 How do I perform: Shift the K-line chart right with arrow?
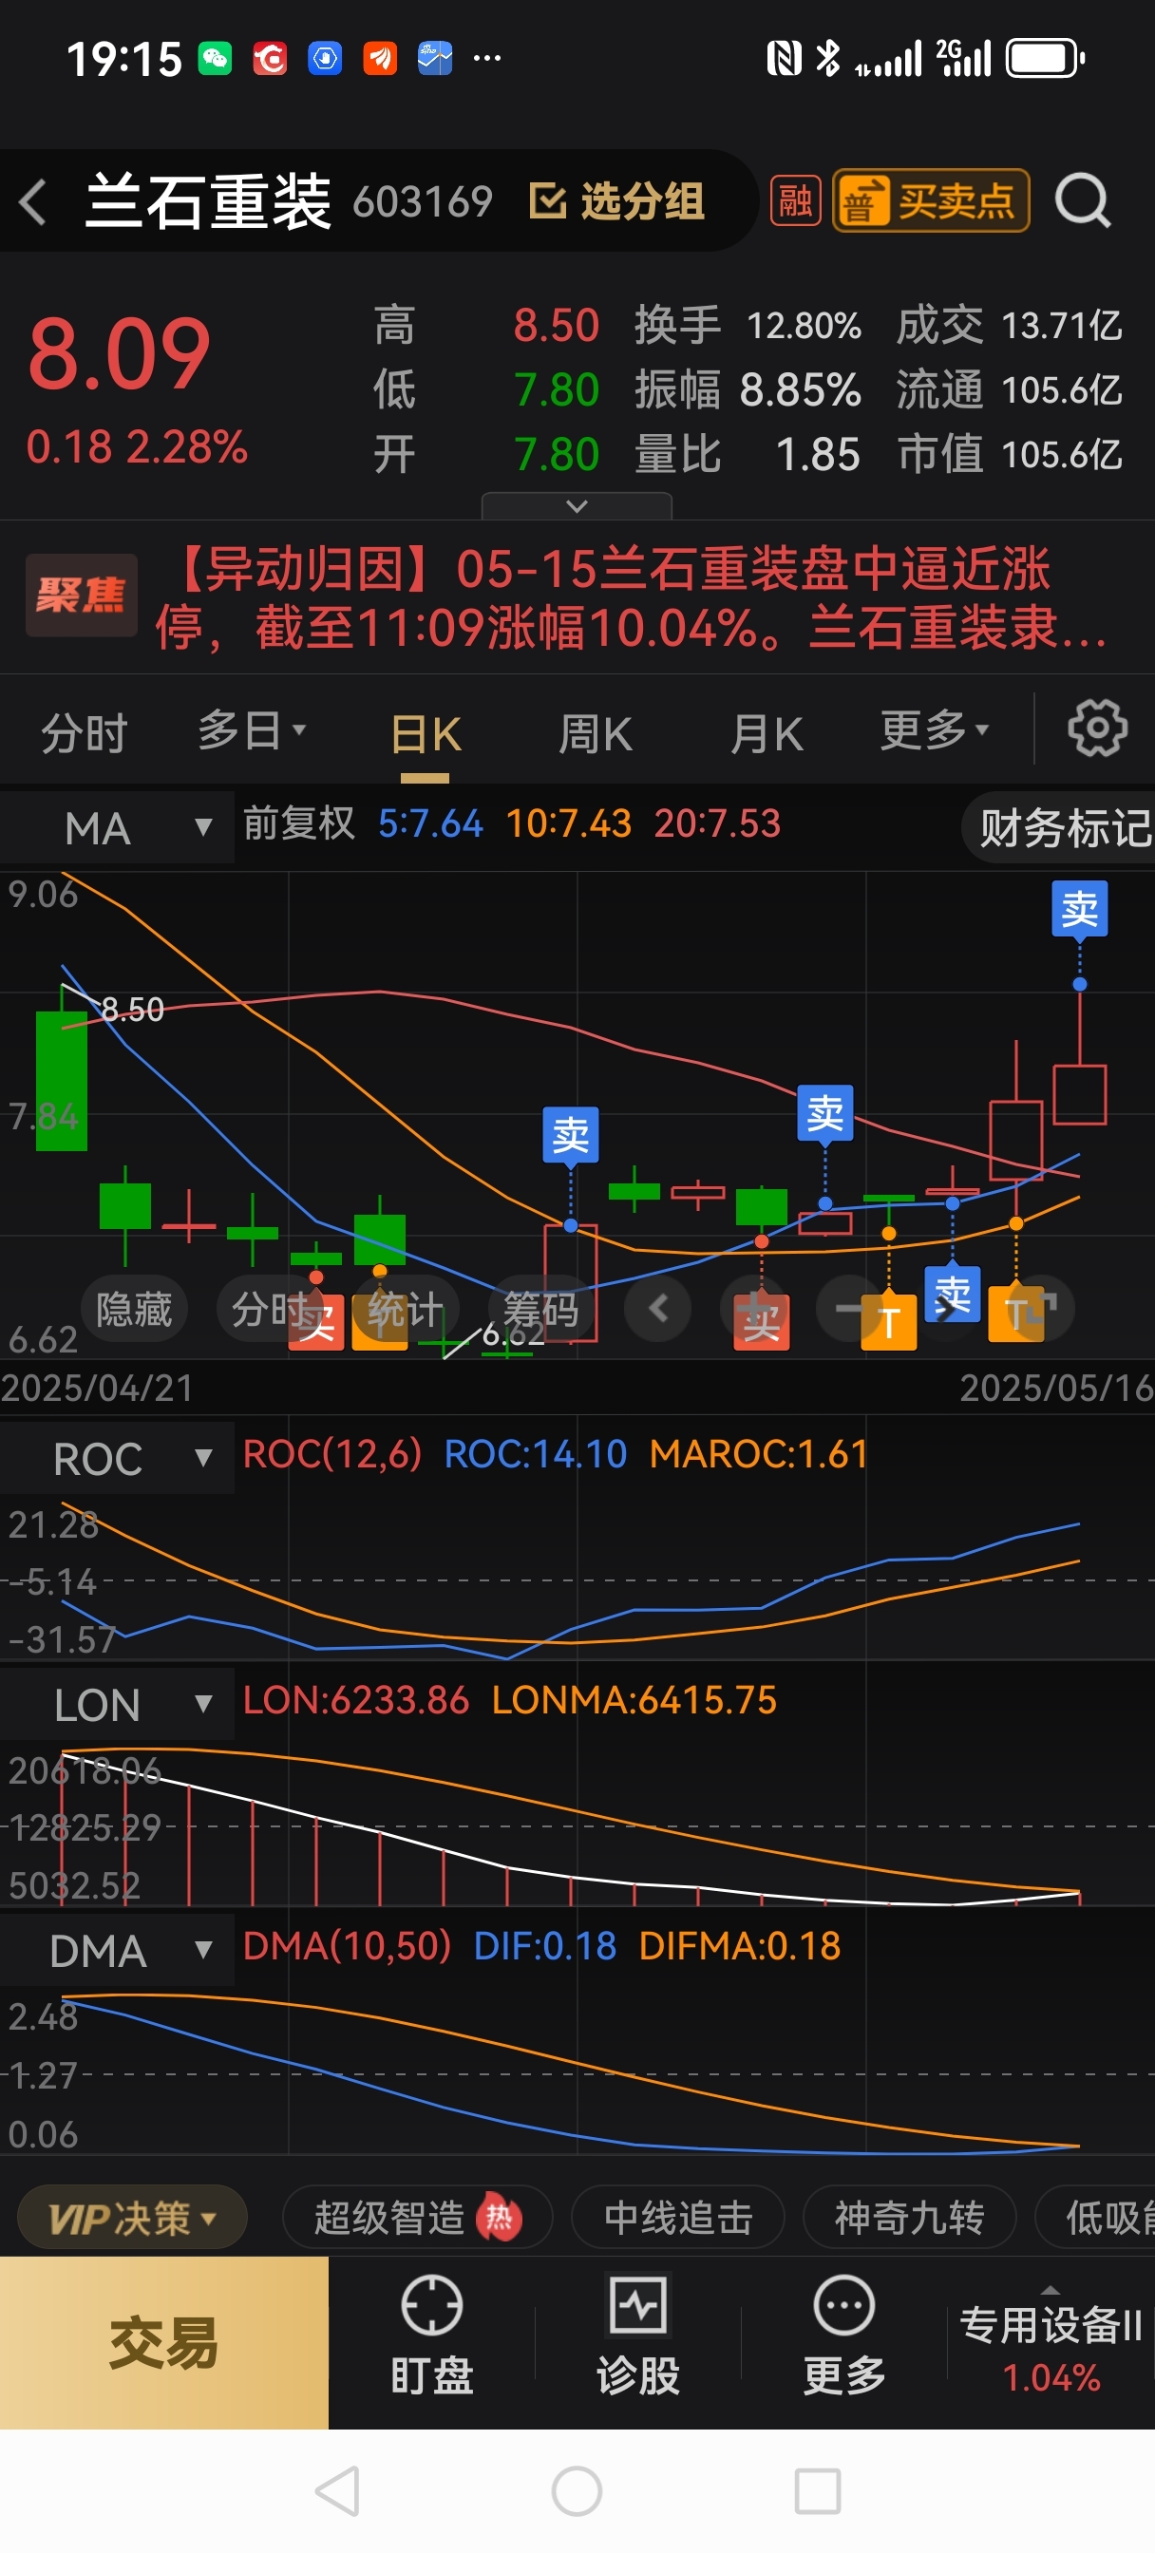[x=945, y=1309]
